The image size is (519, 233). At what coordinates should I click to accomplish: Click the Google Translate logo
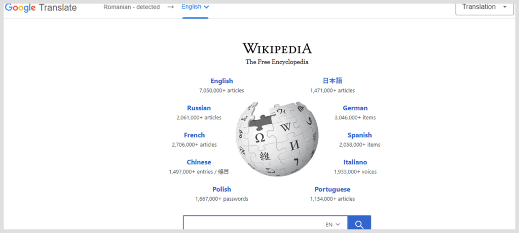click(x=41, y=8)
